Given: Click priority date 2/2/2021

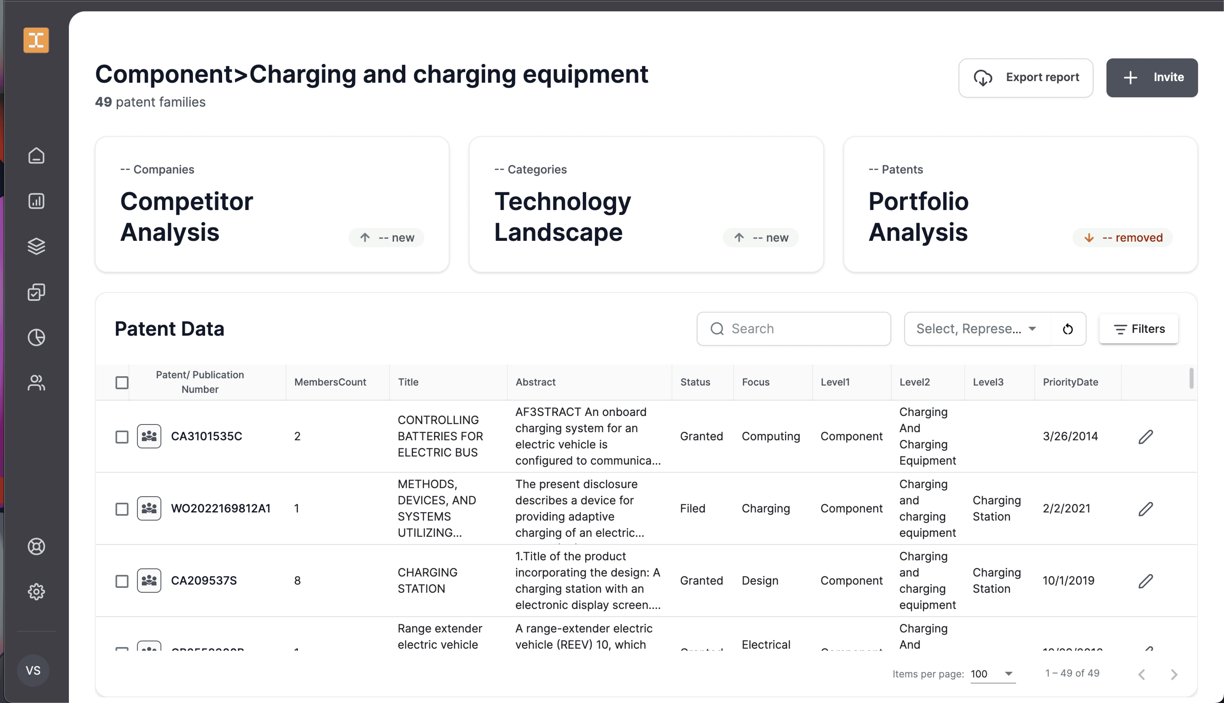Looking at the screenshot, I should coord(1066,508).
